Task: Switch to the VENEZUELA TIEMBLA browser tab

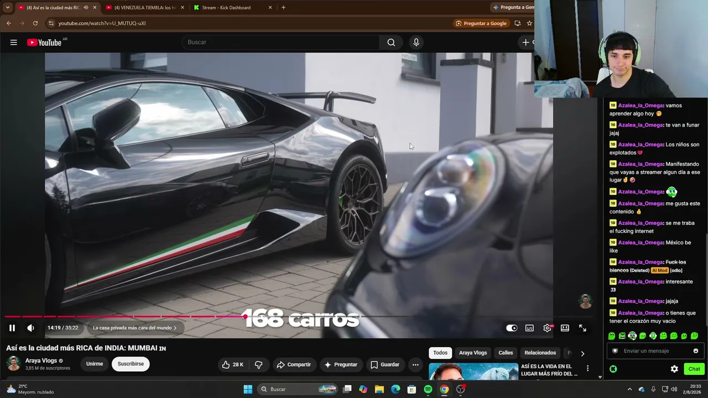Action: click(x=145, y=7)
